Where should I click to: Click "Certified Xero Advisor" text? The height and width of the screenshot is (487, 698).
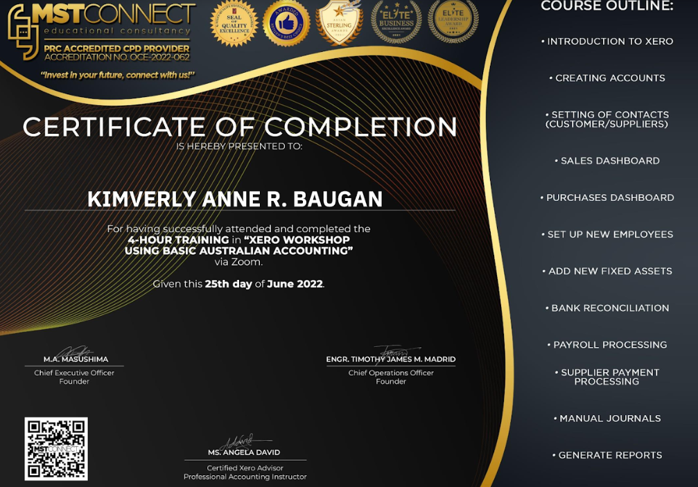point(245,468)
